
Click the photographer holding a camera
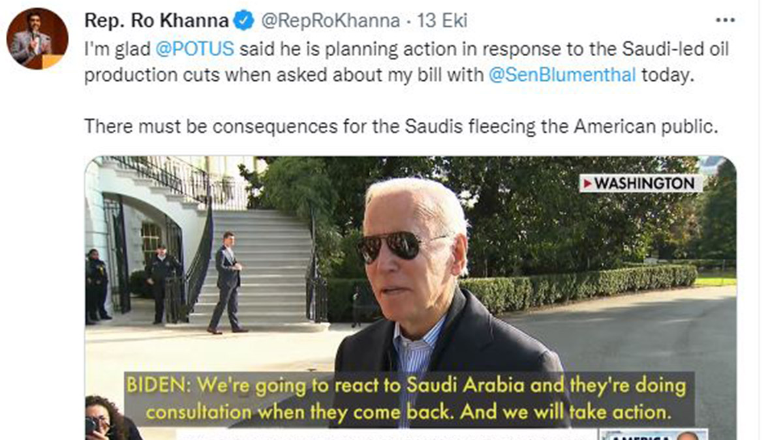(x=104, y=418)
